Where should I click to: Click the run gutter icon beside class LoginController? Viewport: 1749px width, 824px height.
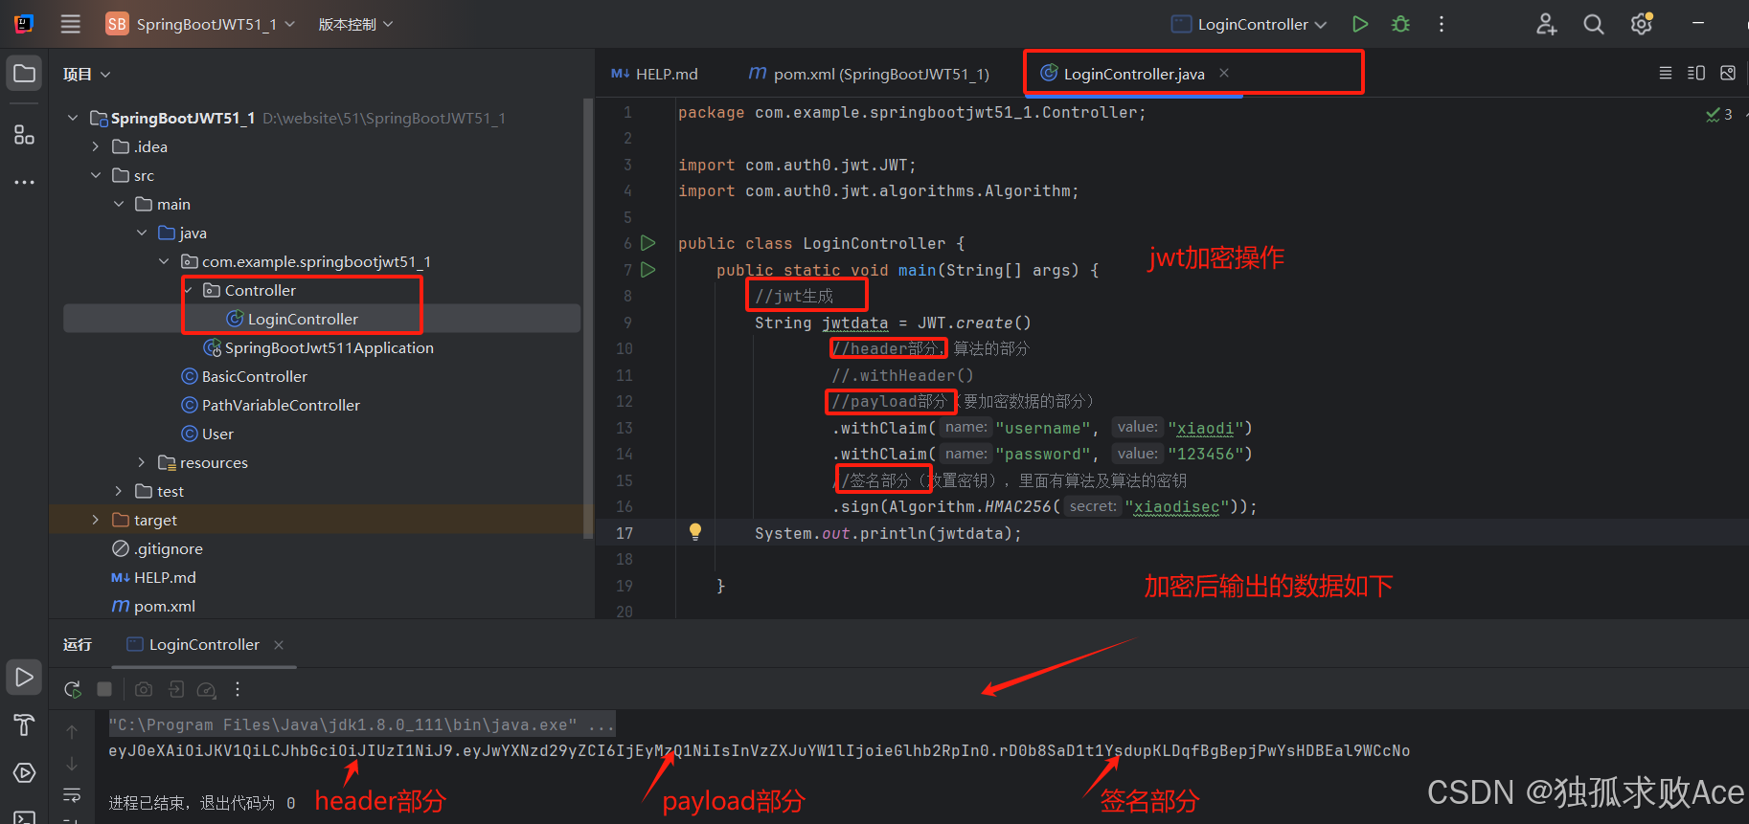(x=648, y=243)
